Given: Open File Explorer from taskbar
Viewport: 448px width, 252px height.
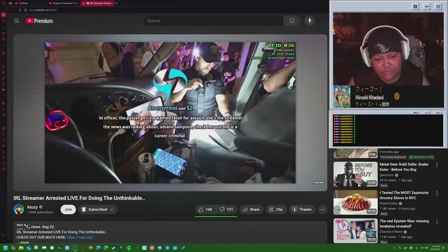Looking at the screenshot, I should 21,248.
